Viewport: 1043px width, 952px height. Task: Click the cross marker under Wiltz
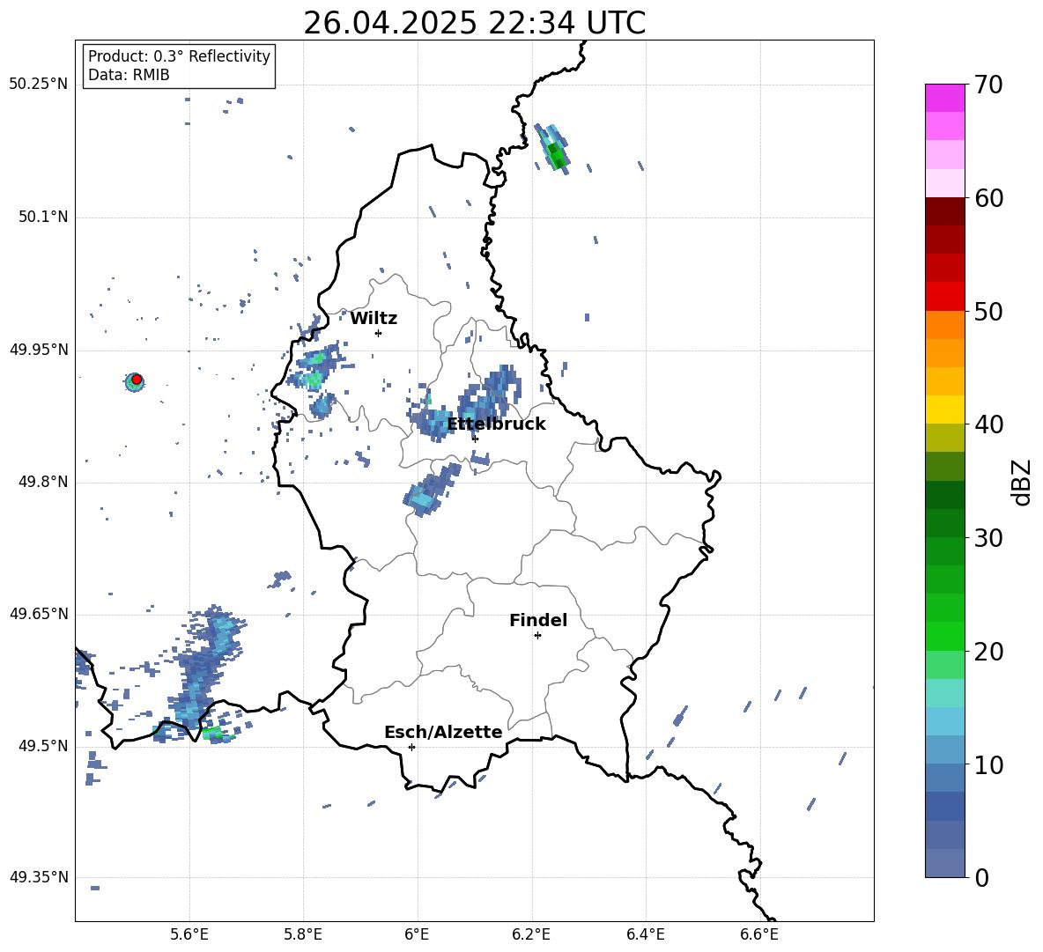pos(378,333)
